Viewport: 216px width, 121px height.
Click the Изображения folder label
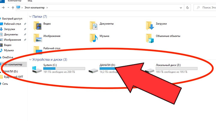[x=52, y=36]
